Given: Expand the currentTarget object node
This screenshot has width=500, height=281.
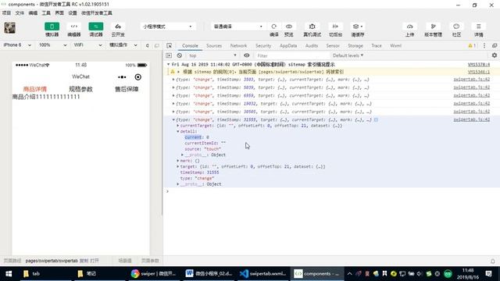Looking at the screenshot, I should pyautogui.click(x=178, y=126).
